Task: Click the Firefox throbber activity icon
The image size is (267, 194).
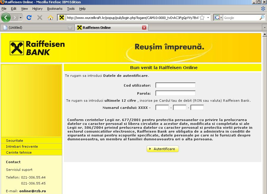Action: pyautogui.click(x=263, y=9)
